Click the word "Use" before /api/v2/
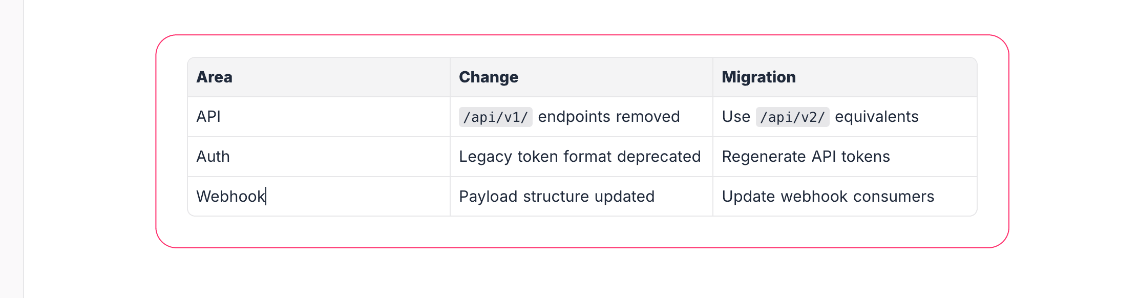This screenshot has height=298, width=1139. (x=736, y=117)
